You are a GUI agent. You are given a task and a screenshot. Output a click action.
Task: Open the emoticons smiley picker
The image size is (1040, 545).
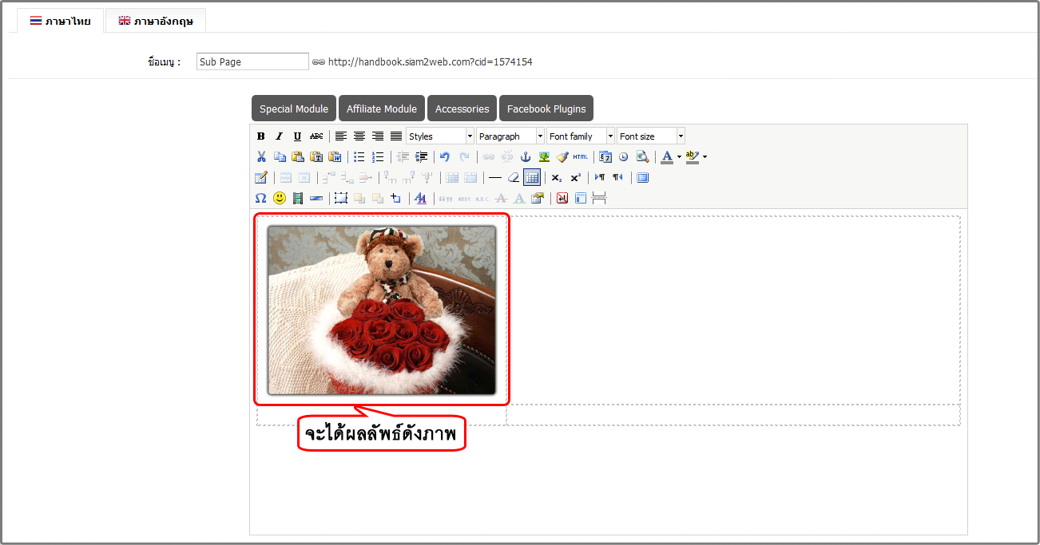280,198
